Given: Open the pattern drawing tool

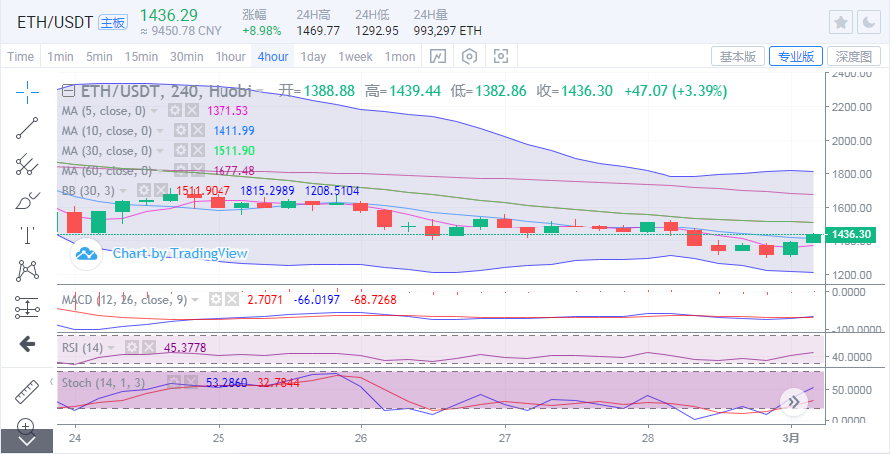Looking at the screenshot, I should (x=27, y=271).
